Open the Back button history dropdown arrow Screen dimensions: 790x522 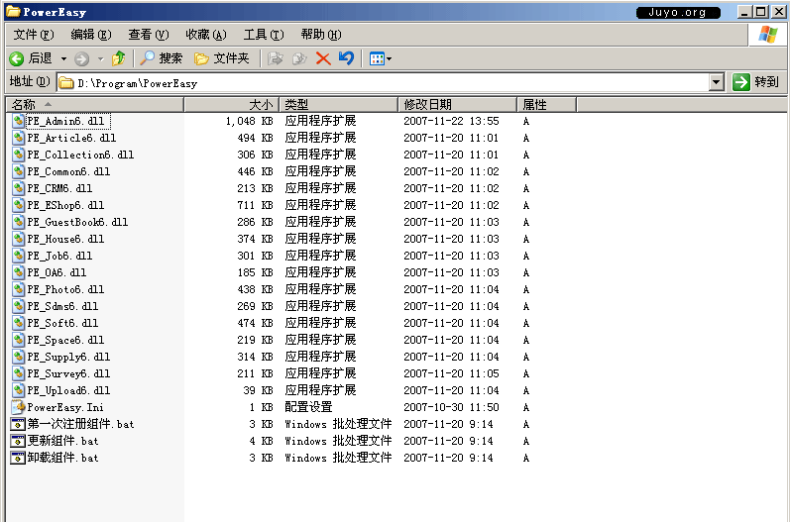tap(63, 58)
